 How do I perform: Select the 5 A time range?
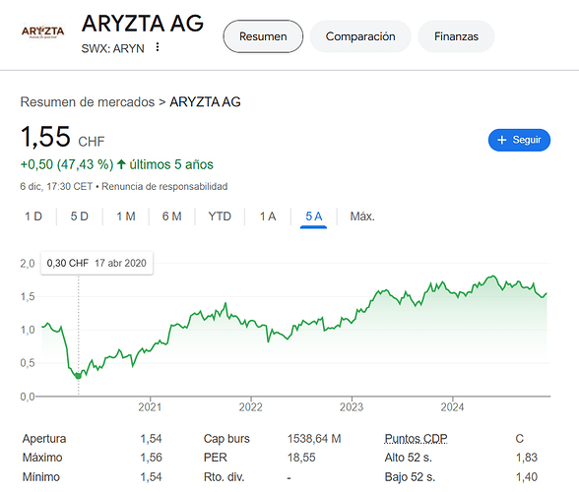[313, 216]
